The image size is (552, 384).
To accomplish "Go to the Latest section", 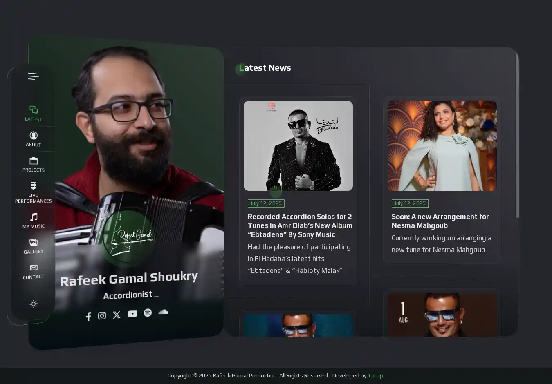I will point(34,114).
